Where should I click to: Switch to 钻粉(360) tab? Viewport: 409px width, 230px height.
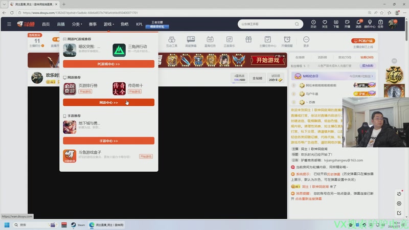367,57
